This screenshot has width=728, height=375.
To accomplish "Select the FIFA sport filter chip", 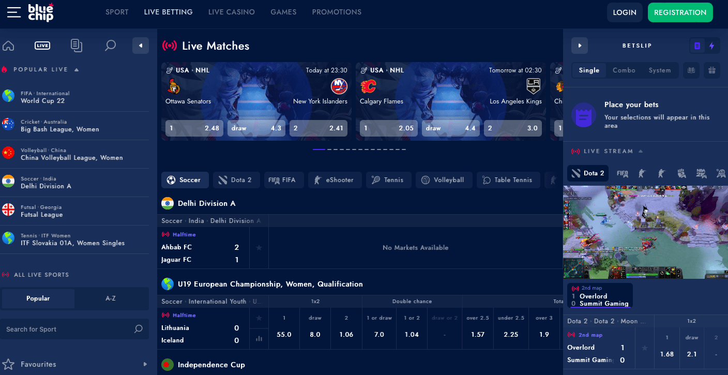I will coord(284,180).
